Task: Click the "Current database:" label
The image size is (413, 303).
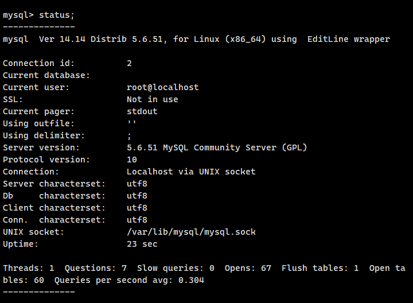Action: click(x=46, y=75)
